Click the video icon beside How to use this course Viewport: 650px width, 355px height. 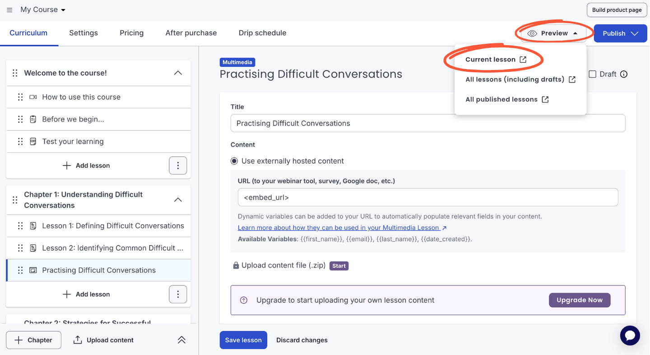[33, 97]
